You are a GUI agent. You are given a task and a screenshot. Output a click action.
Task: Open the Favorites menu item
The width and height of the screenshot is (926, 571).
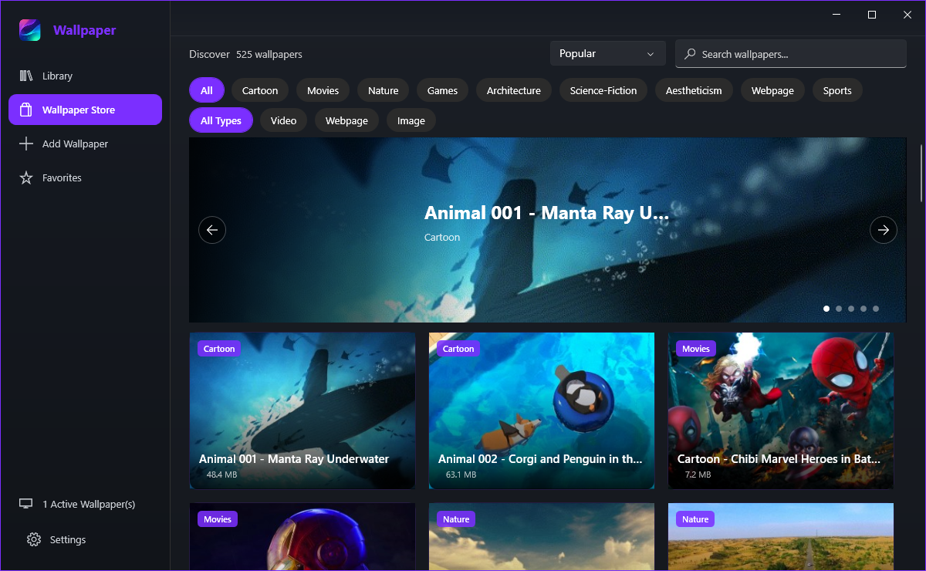(85, 177)
